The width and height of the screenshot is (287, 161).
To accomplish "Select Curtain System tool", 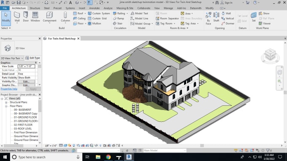I will 99,13.
